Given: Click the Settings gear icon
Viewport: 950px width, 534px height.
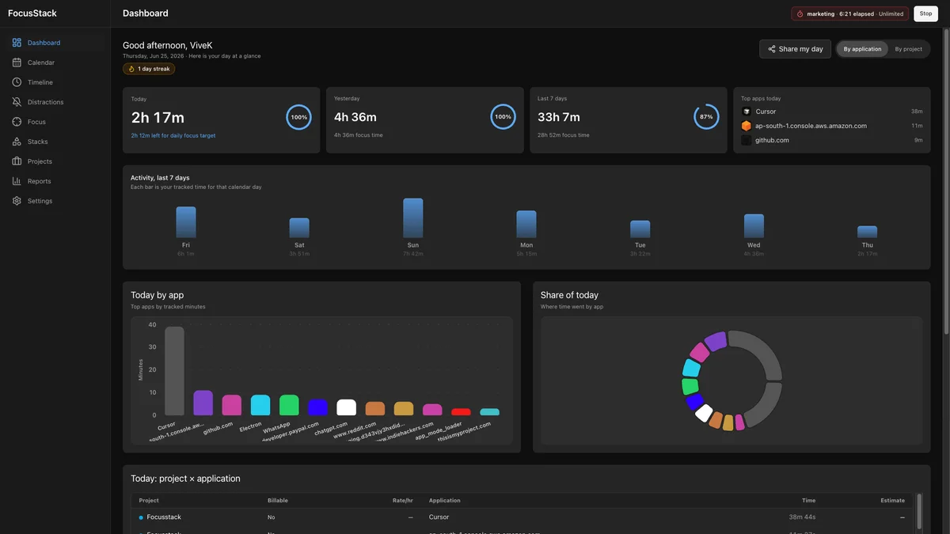Looking at the screenshot, I should [17, 201].
